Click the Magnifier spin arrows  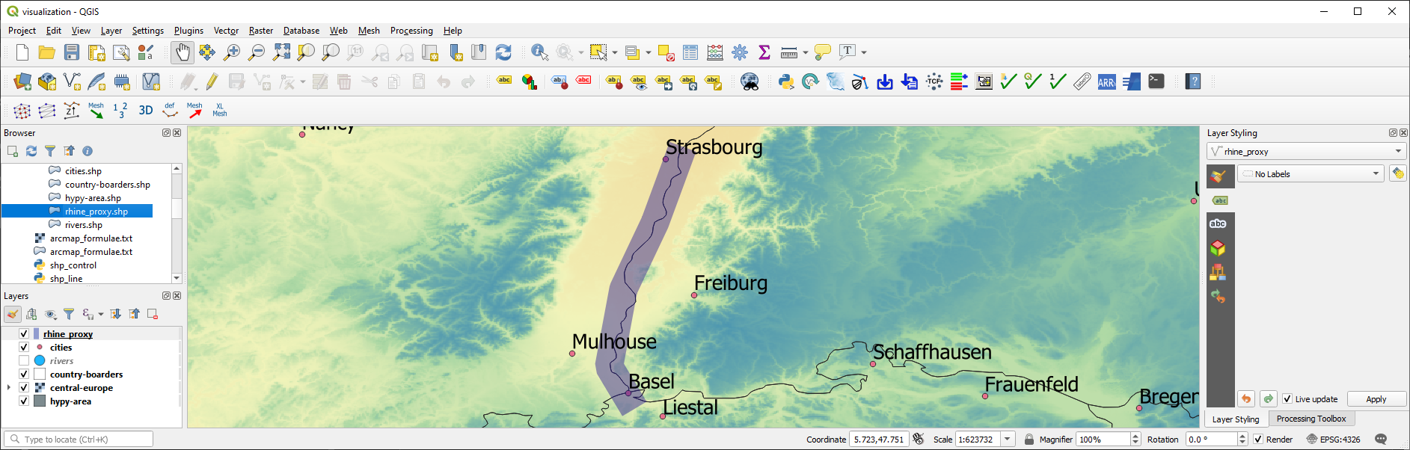[x=1135, y=440]
